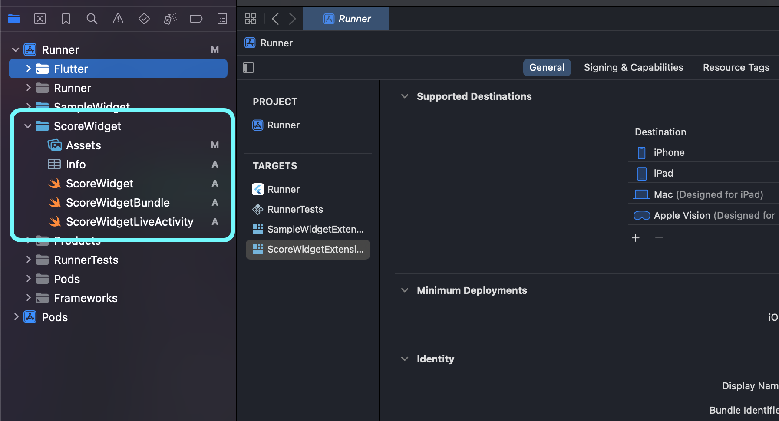Click the Apple Vision headset icon
This screenshot has height=421, width=779.
pos(642,215)
